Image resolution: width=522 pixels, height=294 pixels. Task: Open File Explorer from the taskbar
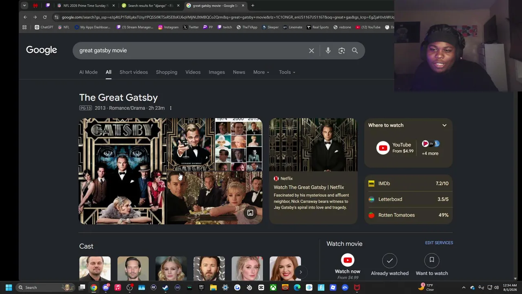pos(213,287)
